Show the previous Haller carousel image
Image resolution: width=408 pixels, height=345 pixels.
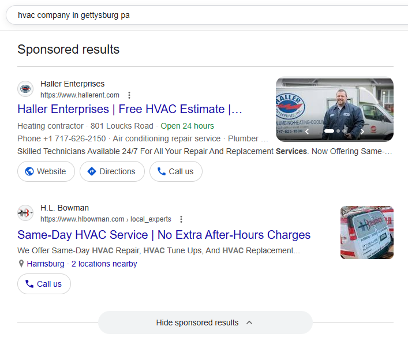tap(308, 132)
